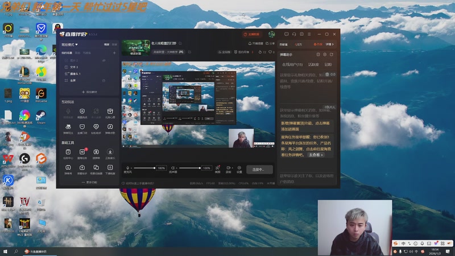
Task: Select the 摄像头 1 source layer
Action: point(75,74)
